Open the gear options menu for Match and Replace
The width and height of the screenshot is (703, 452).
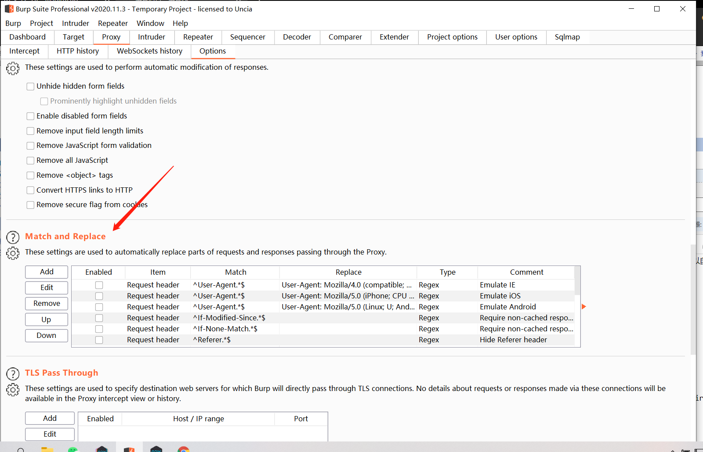(13, 253)
